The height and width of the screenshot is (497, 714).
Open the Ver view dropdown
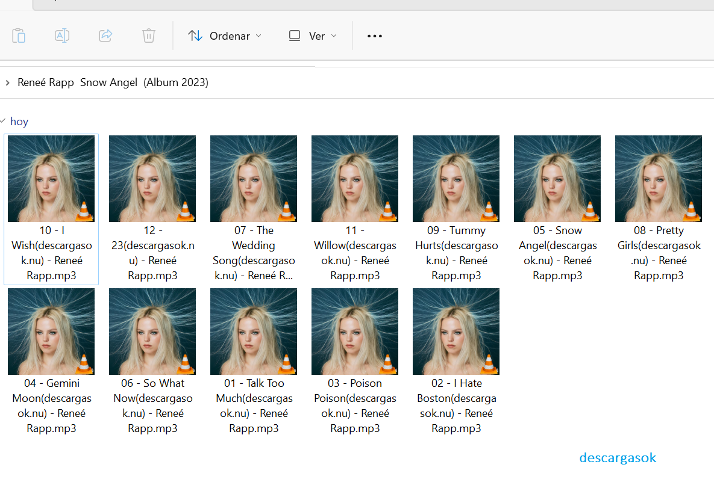pos(313,36)
